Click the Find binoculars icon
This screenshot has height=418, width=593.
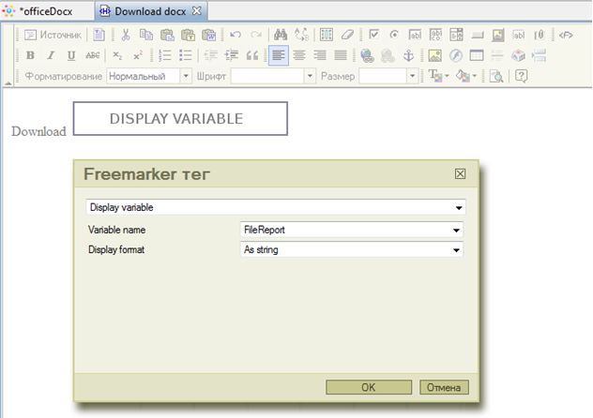(x=281, y=35)
